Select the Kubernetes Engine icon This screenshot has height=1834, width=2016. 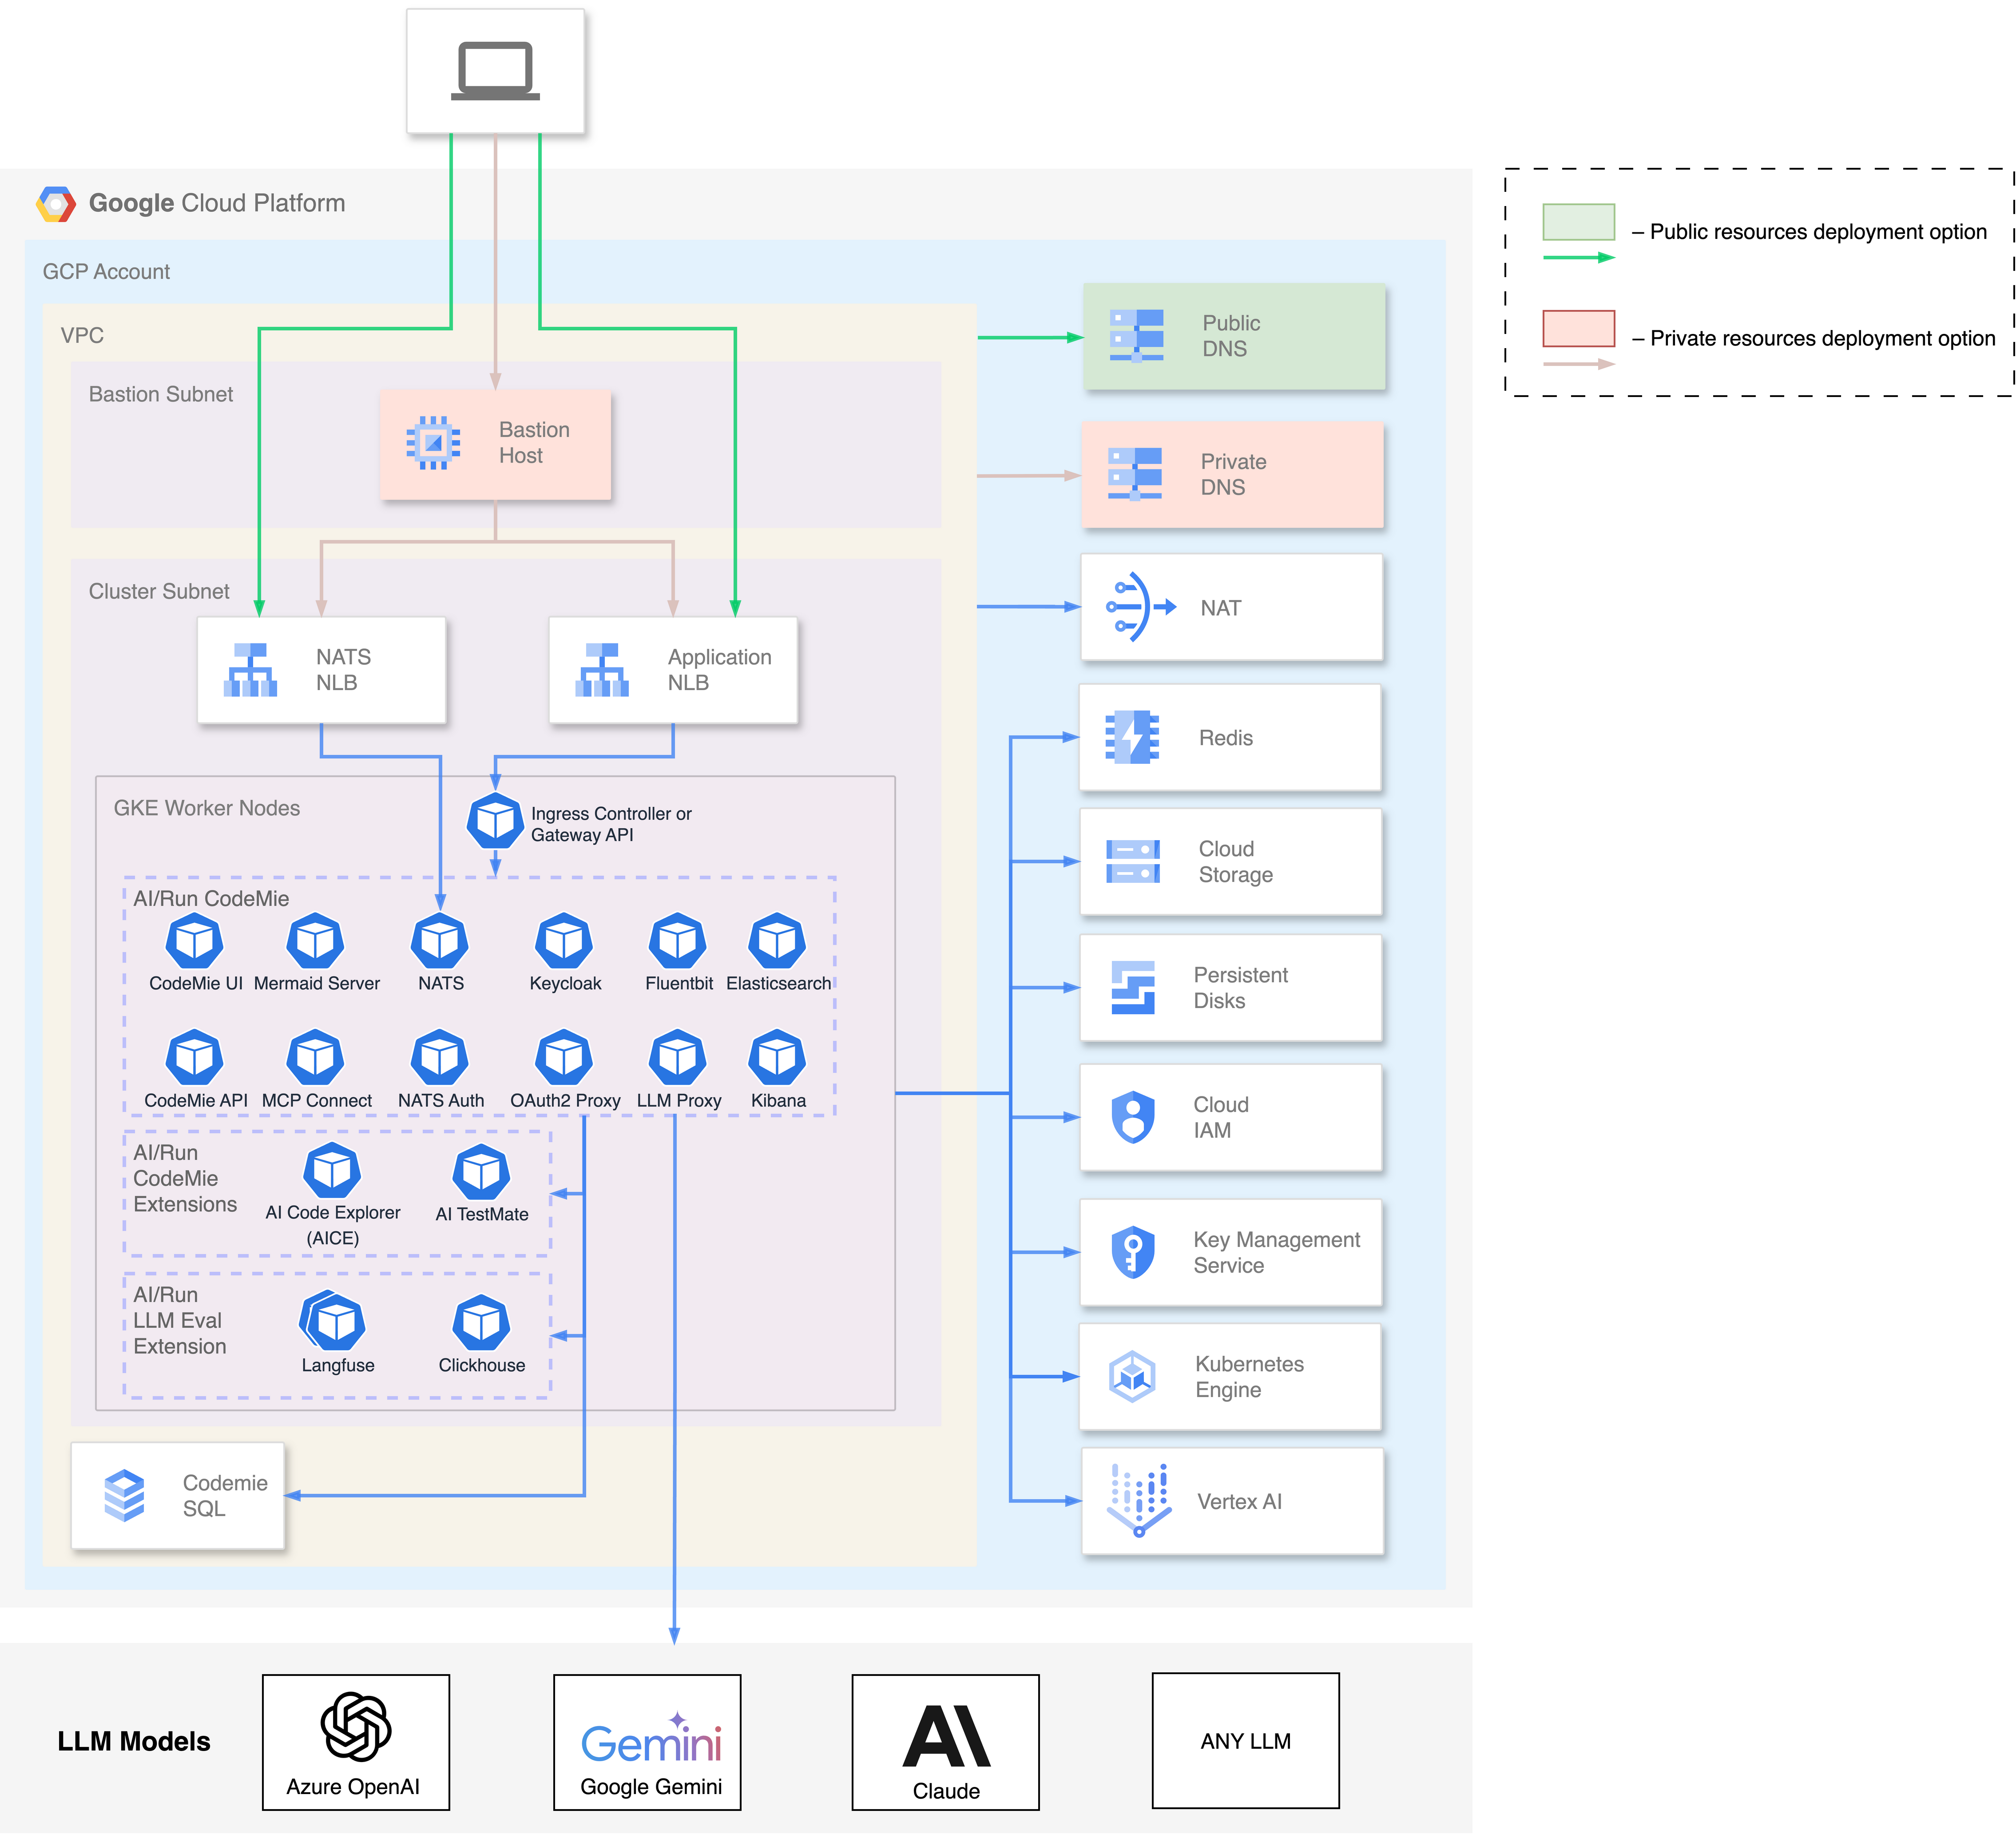click(1133, 1377)
